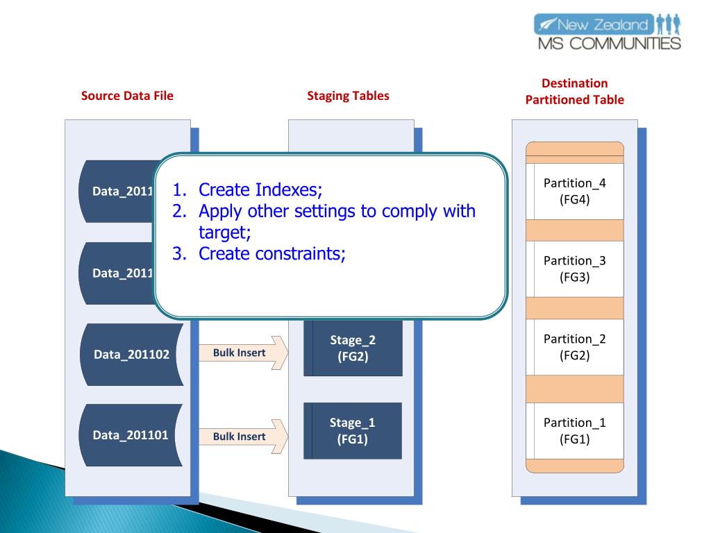Image resolution: width=711 pixels, height=533 pixels.
Task: Click 'Apply other settings to comply with target;' text
Action: 337,221
